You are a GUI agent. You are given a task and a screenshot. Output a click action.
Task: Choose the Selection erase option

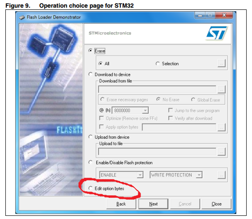pyautogui.click(x=158, y=63)
